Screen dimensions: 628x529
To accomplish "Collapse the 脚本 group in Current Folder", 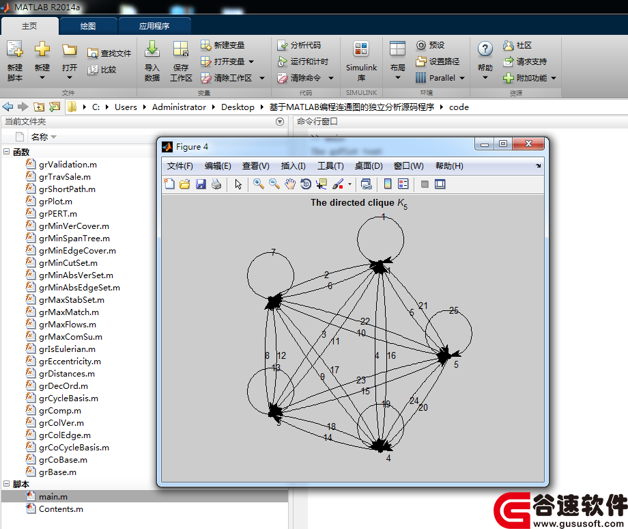I will (x=6, y=484).
